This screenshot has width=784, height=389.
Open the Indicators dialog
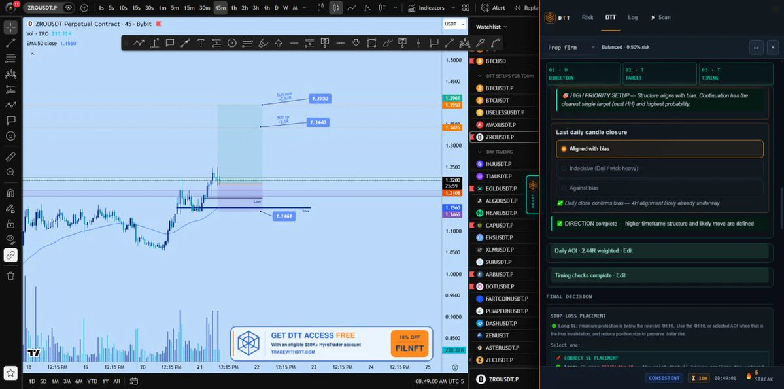click(x=426, y=8)
